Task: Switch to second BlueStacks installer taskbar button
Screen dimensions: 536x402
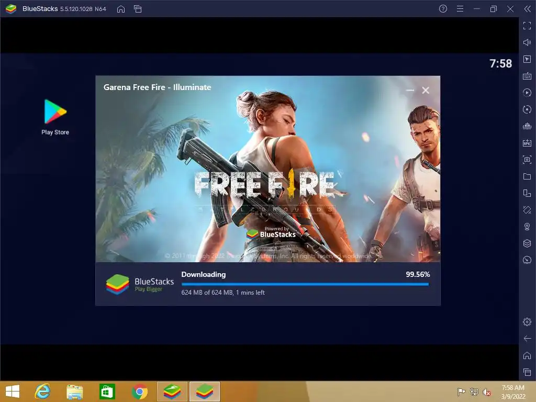Action: [x=205, y=392]
